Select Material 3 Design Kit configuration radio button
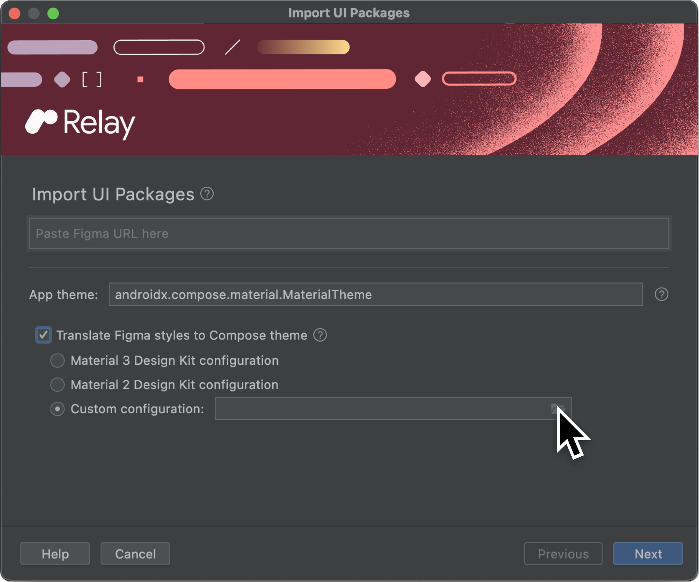This screenshot has width=699, height=582. [58, 360]
